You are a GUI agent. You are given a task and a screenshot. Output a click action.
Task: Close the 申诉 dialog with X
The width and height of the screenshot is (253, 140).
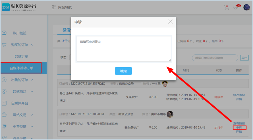click(170, 22)
